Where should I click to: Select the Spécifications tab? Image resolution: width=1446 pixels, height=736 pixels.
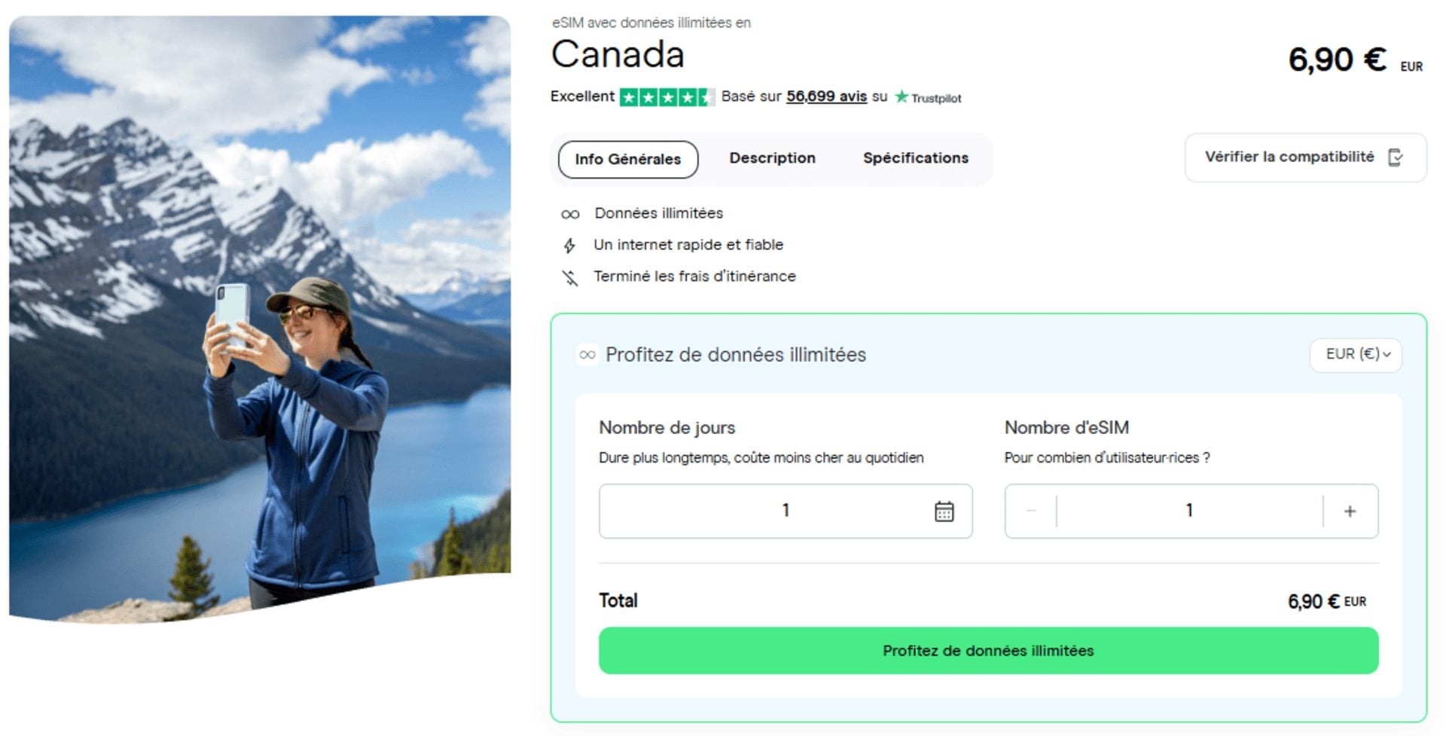coord(915,158)
